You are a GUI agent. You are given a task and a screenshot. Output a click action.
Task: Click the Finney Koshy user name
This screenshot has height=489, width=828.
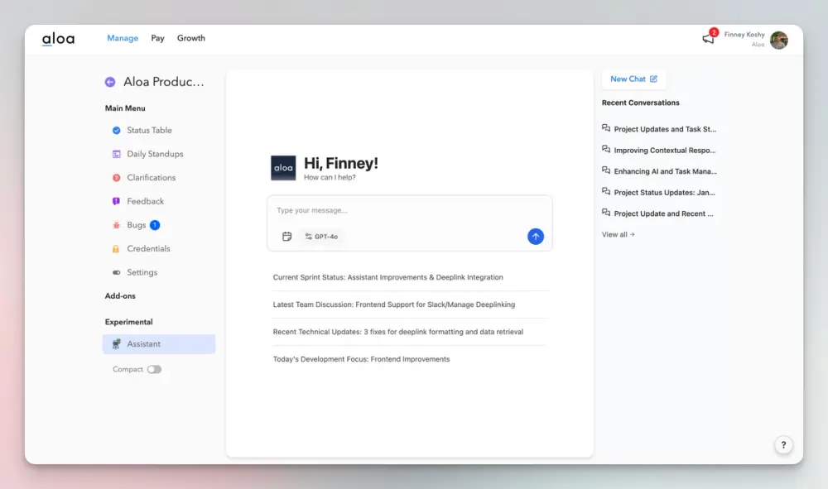744,34
